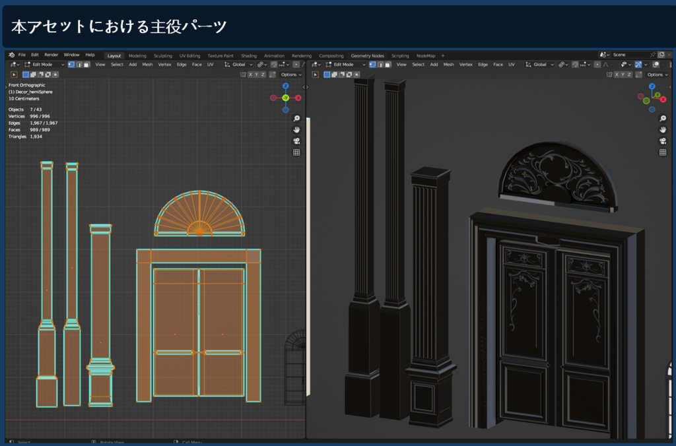This screenshot has height=446, width=676.
Task: Select vertex select mode in left viewport header
Action: pyautogui.click(x=71, y=65)
